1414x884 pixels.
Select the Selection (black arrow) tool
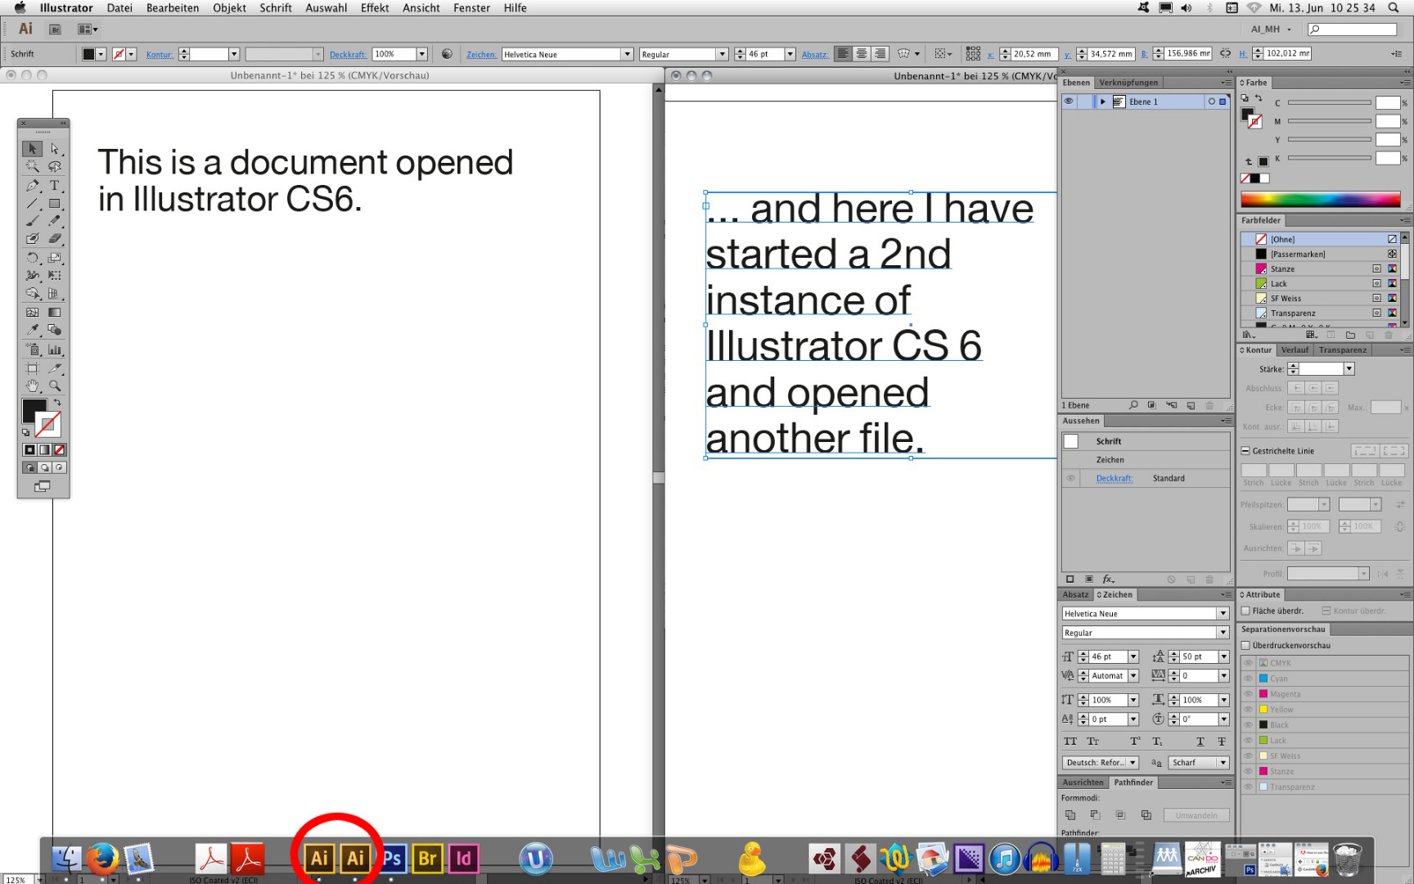[x=32, y=149]
